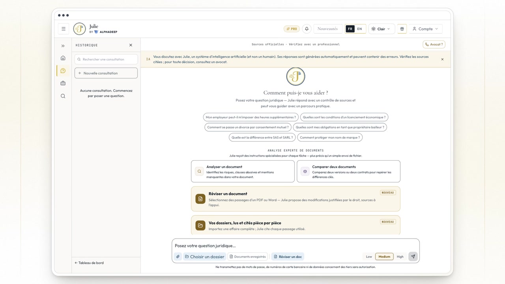This screenshot has height=284, width=505.
Task: Click the Julie logo in header
Action: (x=80, y=29)
